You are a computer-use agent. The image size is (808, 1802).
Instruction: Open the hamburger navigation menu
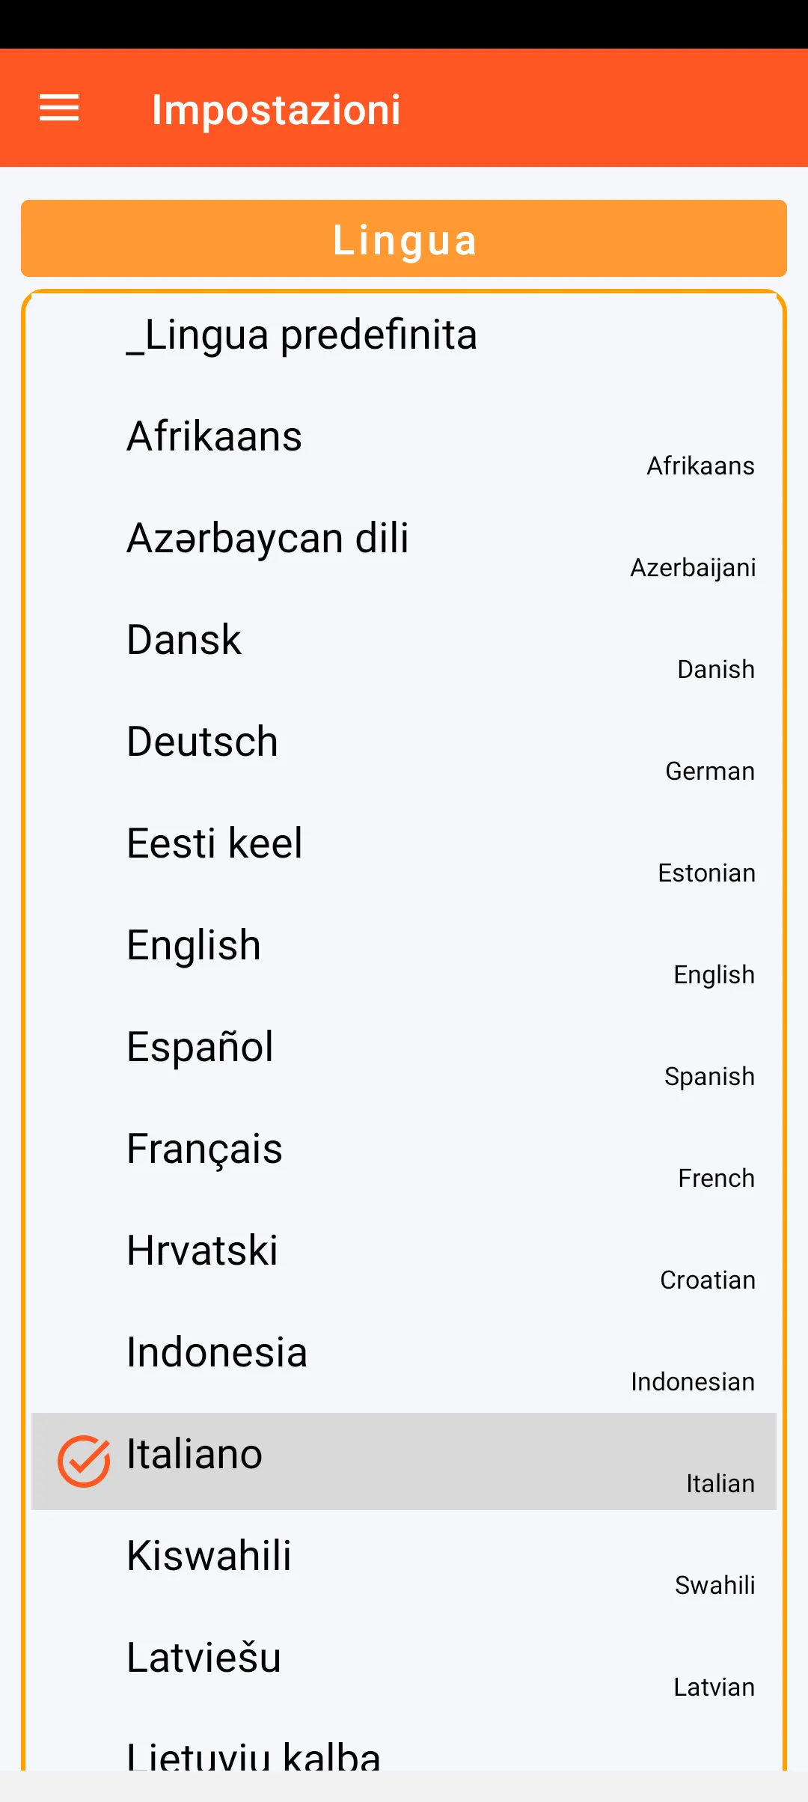(x=59, y=109)
